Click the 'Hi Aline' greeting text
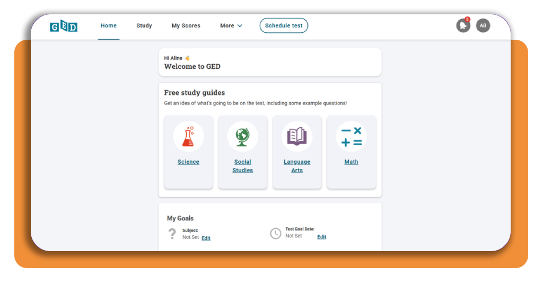 tap(173, 58)
